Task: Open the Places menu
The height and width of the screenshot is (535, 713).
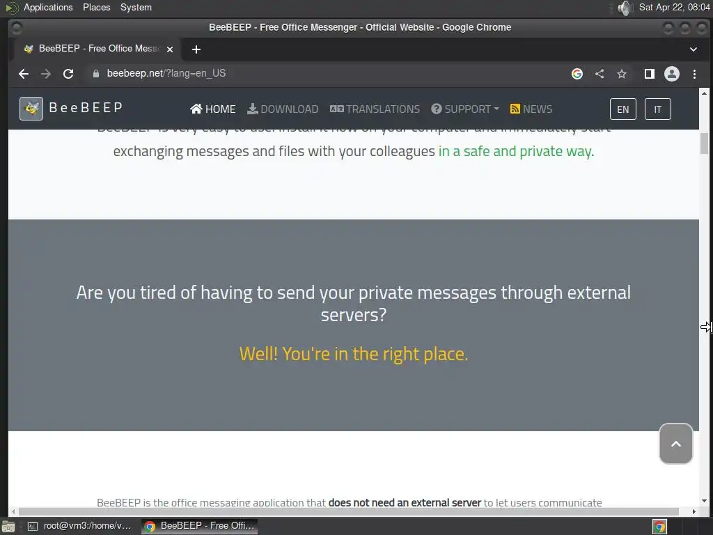Action: click(x=96, y=7)
